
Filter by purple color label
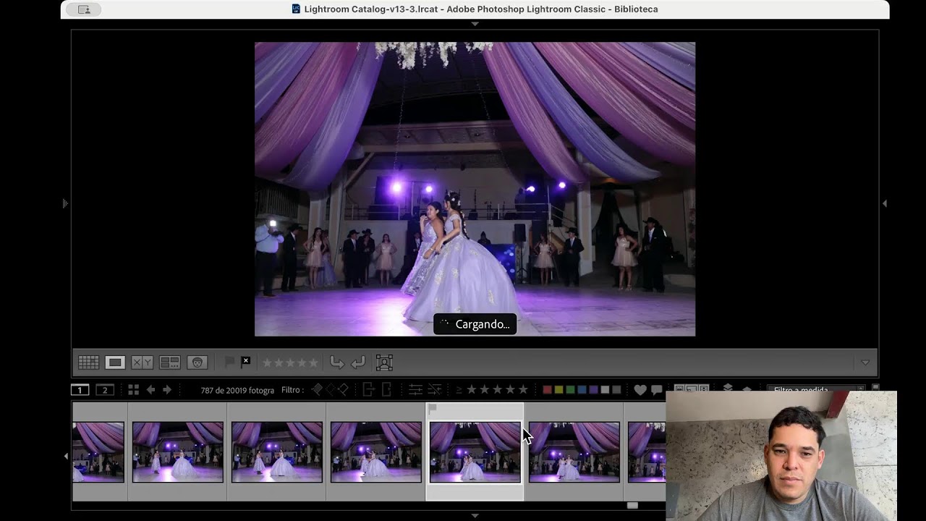click(594, 390)
